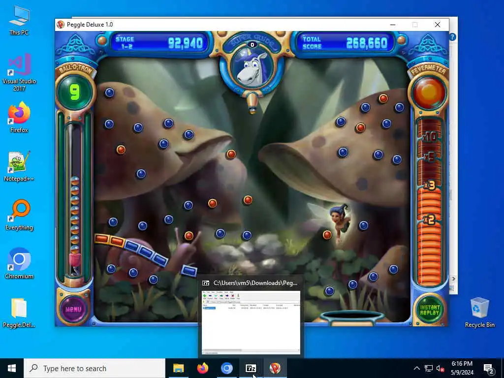Open Visual Studio 2017 desktop shortcut

[19, 72]
